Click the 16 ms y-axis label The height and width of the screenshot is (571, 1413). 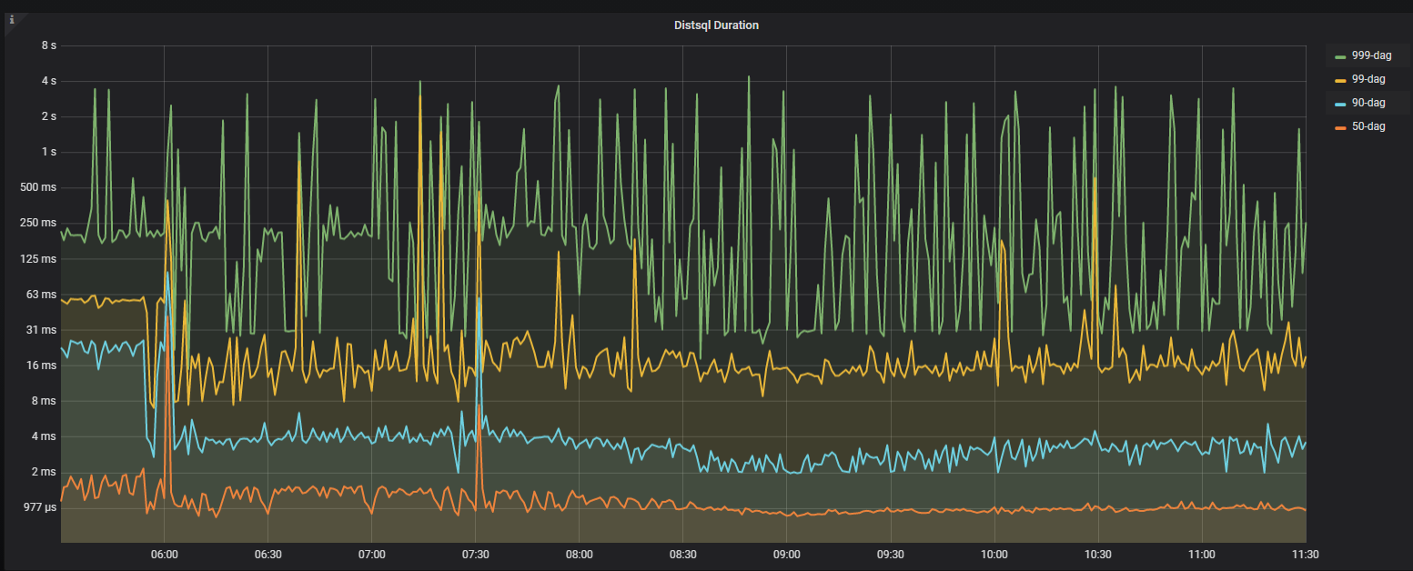coord(43,365)
